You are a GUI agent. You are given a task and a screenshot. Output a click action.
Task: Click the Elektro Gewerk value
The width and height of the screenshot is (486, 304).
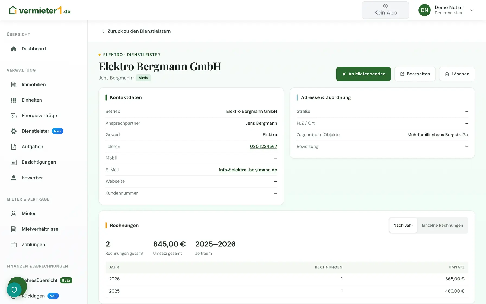point(270,135)
